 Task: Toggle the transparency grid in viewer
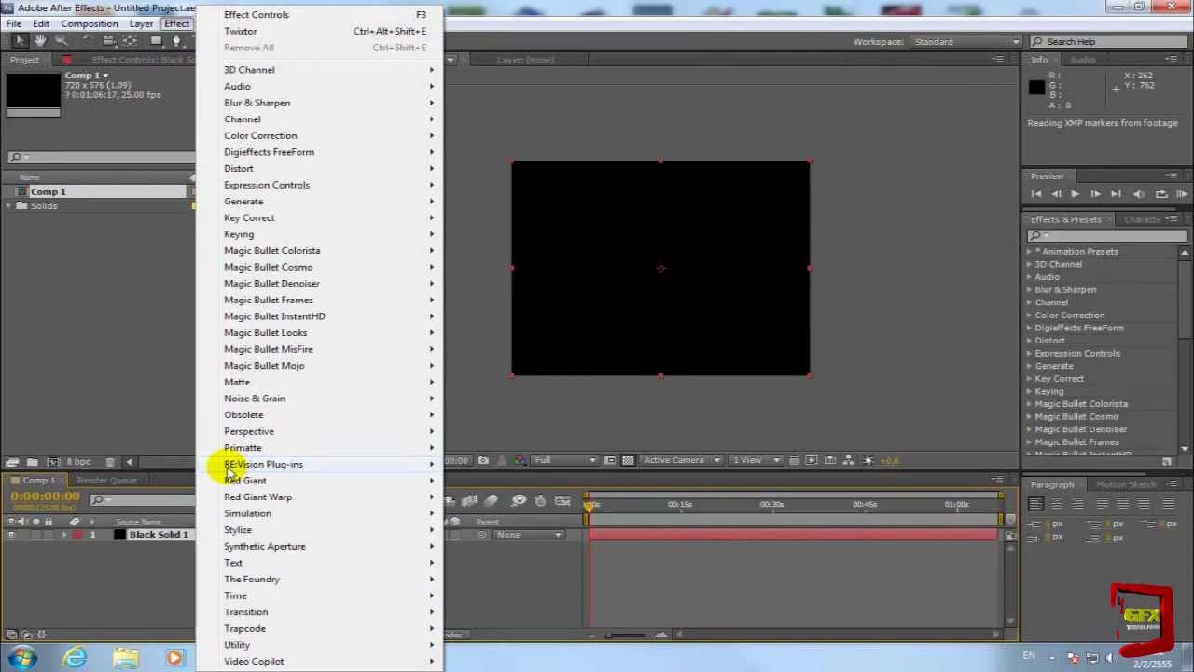click(628, 460)
